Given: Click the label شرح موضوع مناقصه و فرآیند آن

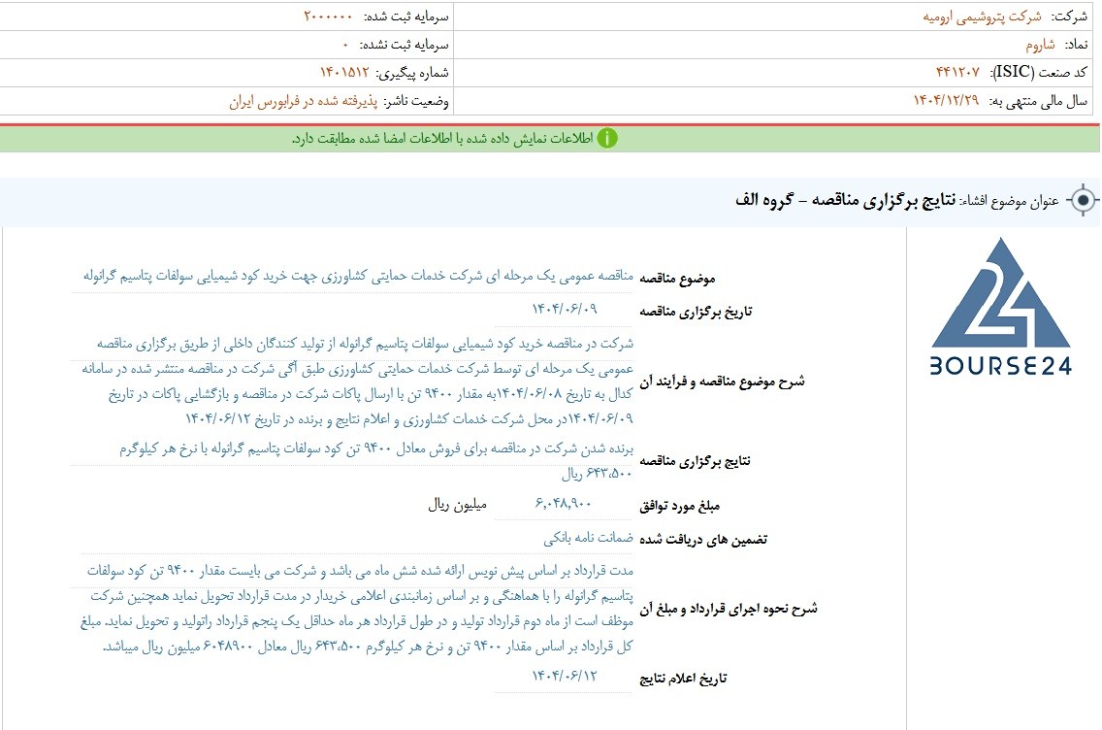Looking at the screenshot, I should click(722, 382).
